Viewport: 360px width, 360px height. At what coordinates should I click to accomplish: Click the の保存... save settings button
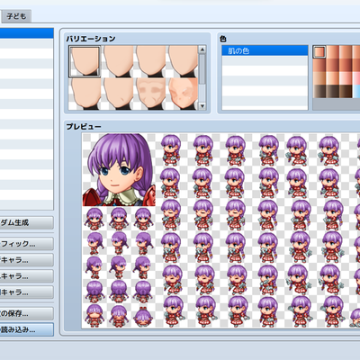[27, 313]
